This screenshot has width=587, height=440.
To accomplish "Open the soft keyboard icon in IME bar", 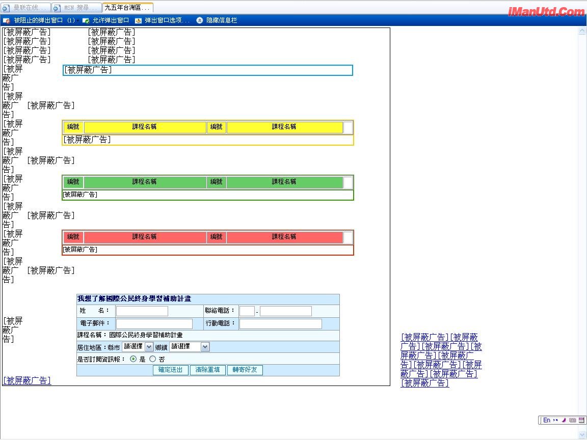I will pos(572,420).
